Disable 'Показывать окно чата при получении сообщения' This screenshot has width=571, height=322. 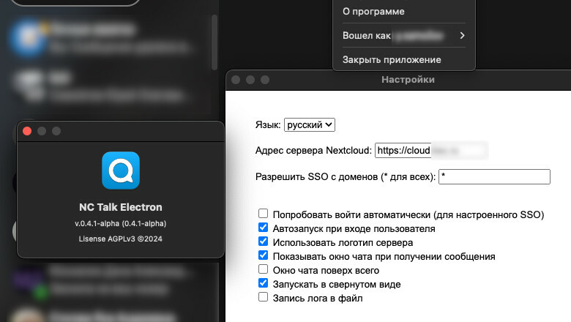[x=263, y=255]
